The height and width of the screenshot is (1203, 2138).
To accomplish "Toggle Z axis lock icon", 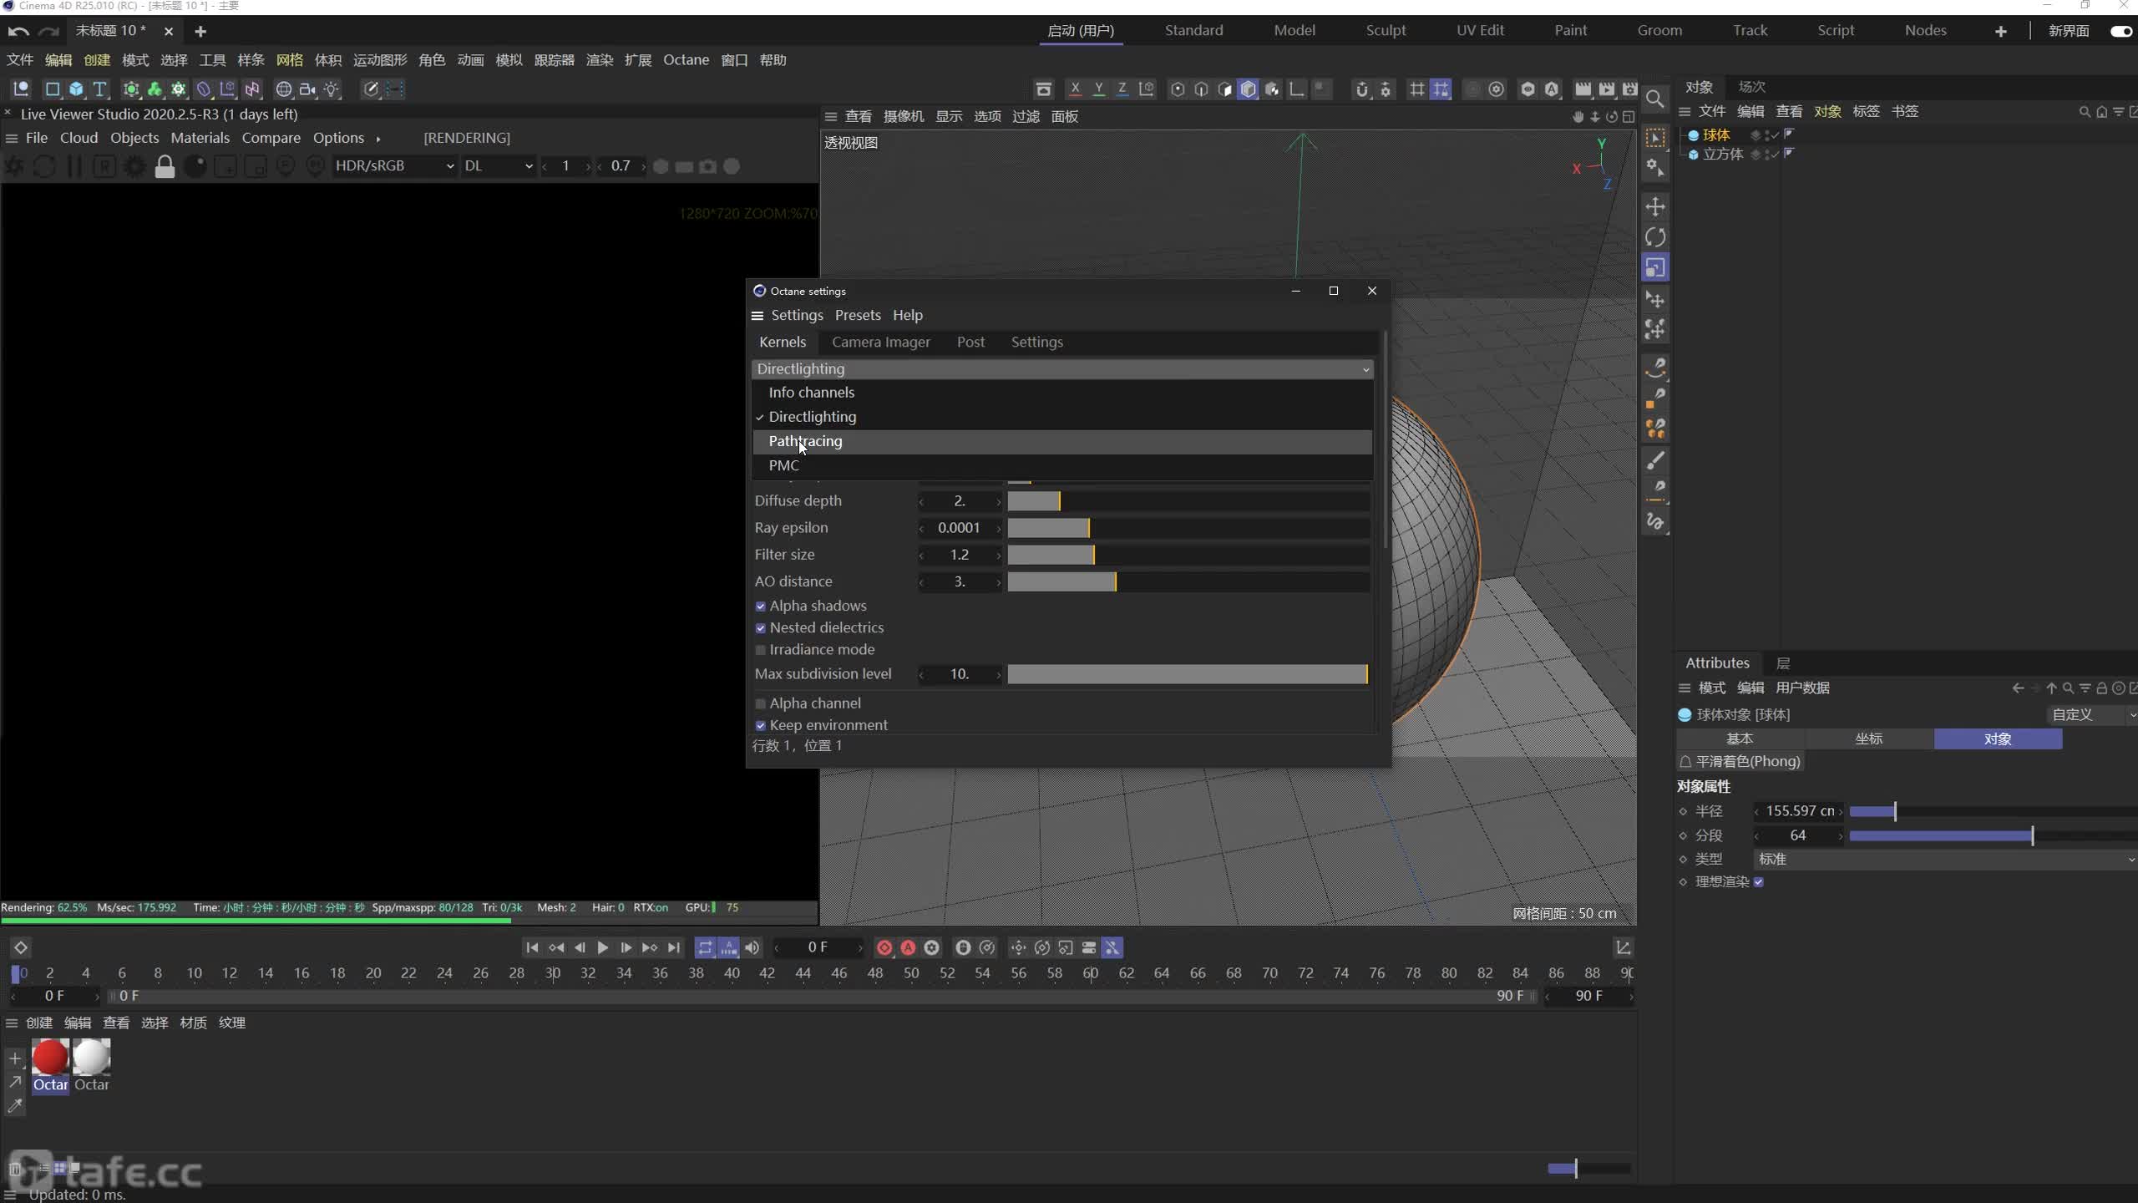I will point(1122,89).
